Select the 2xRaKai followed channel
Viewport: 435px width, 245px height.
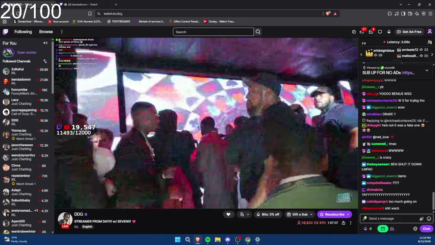click(x=27, y=71)
